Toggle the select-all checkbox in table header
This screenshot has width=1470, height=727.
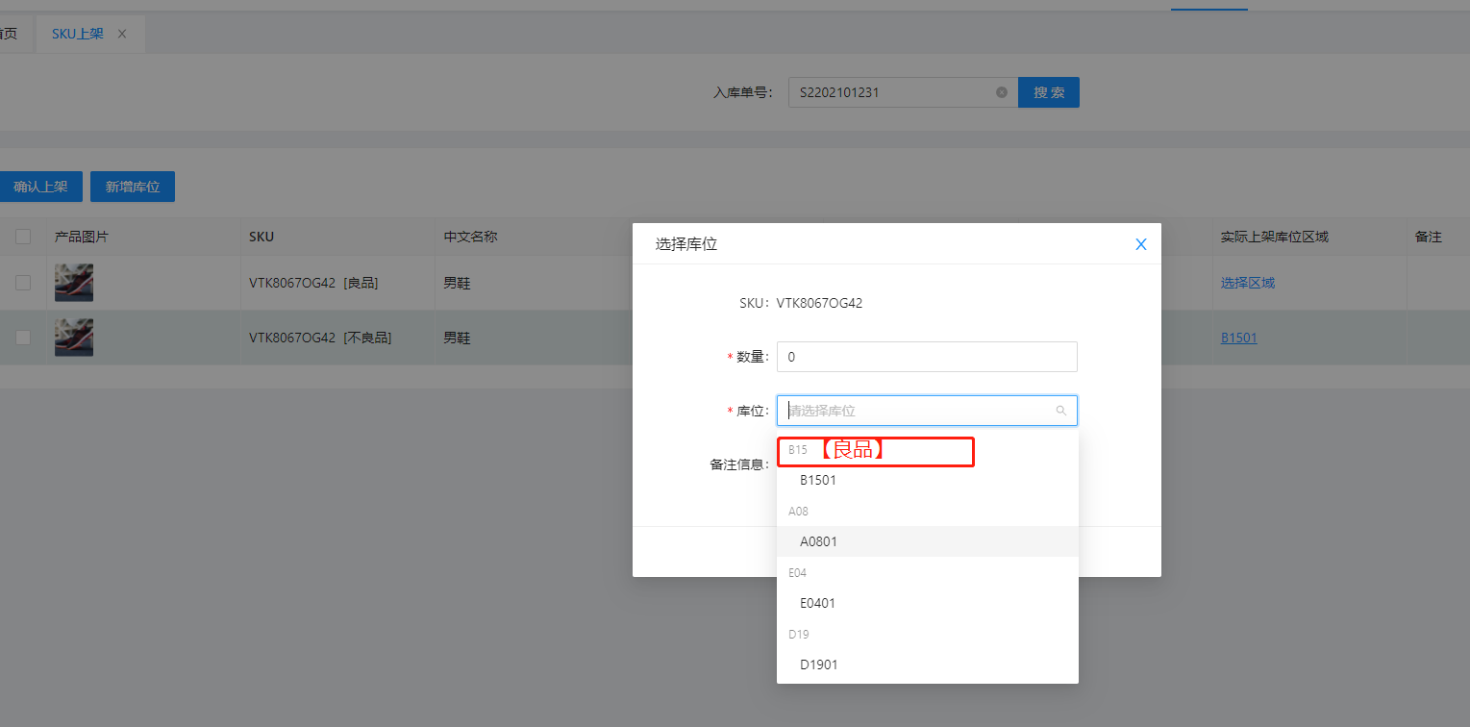(x=23, y=237)
